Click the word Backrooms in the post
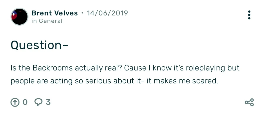 (x=53, y=68)
